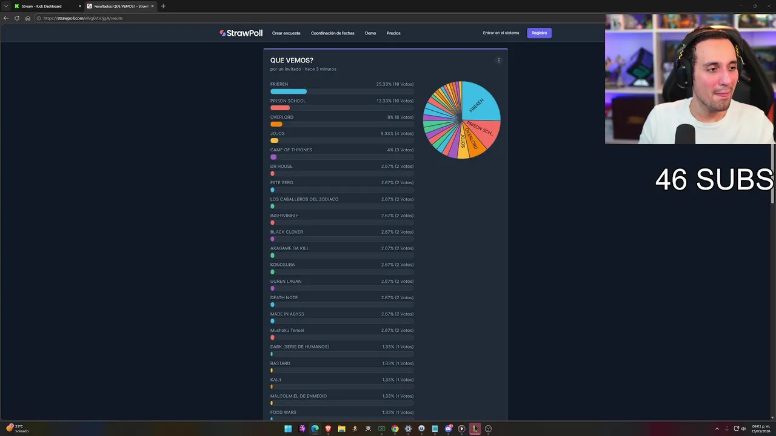The height and width of the screenshot is (436, 776).
Task: Click the OVERLORD orange result bar
Action: pyautogui.click(x=276, y=124)
